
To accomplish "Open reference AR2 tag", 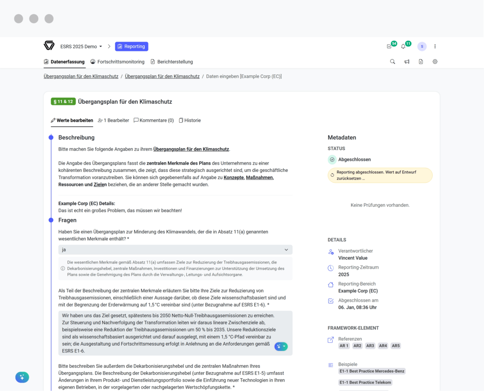I will [357, 346].
